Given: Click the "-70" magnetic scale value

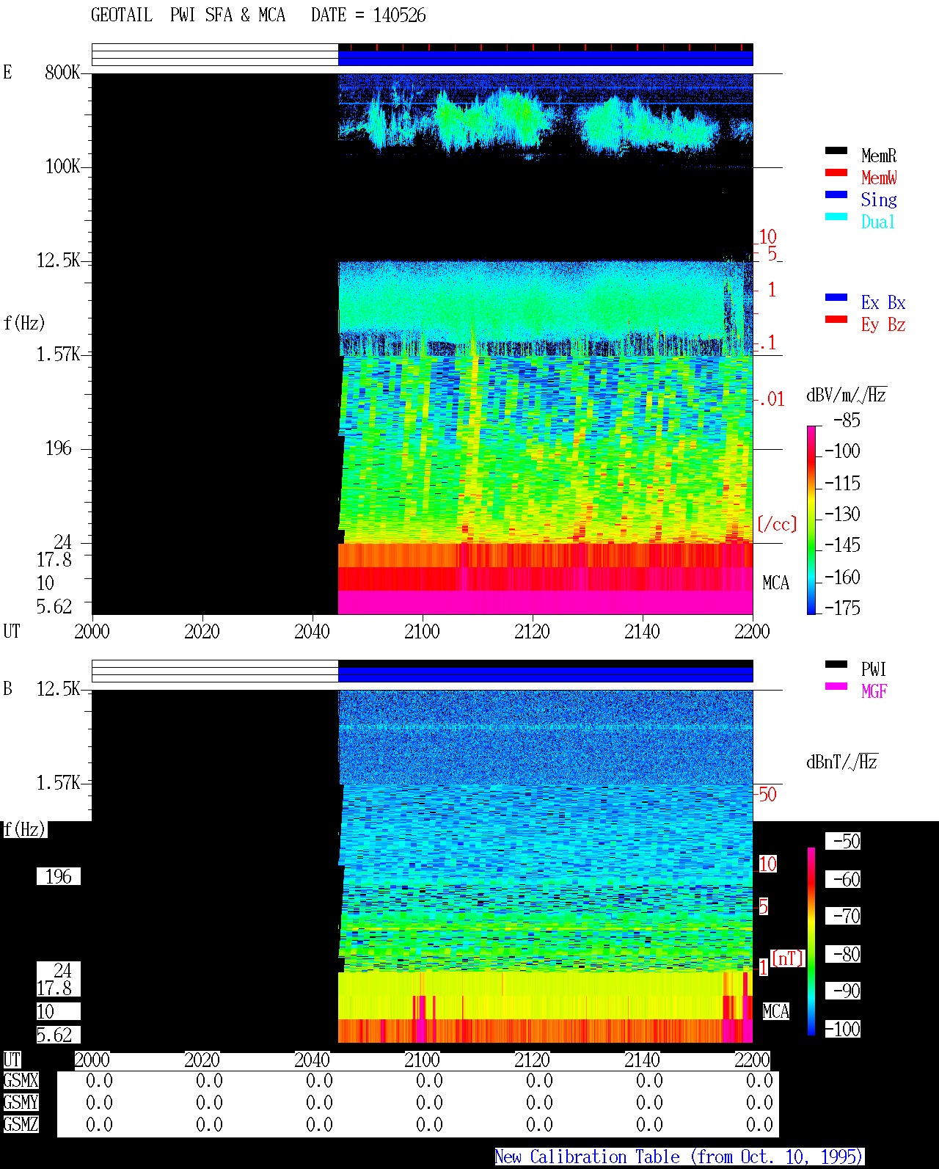Looking at the screenshot, I should click(843, 916).
